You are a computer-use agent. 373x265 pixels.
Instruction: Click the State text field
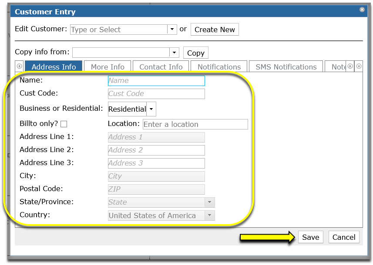point(156,202)
